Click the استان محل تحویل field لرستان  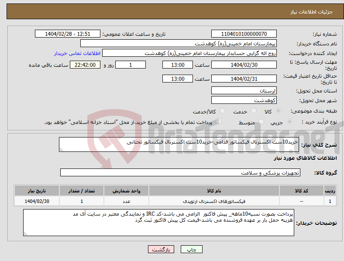coord(244,91)
